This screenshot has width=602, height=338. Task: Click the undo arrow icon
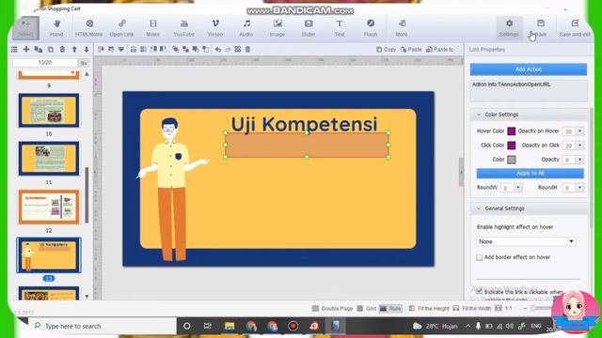pos(217,50)
